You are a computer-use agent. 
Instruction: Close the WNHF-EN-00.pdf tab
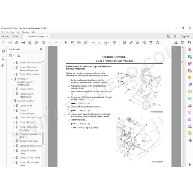point(48,36)
